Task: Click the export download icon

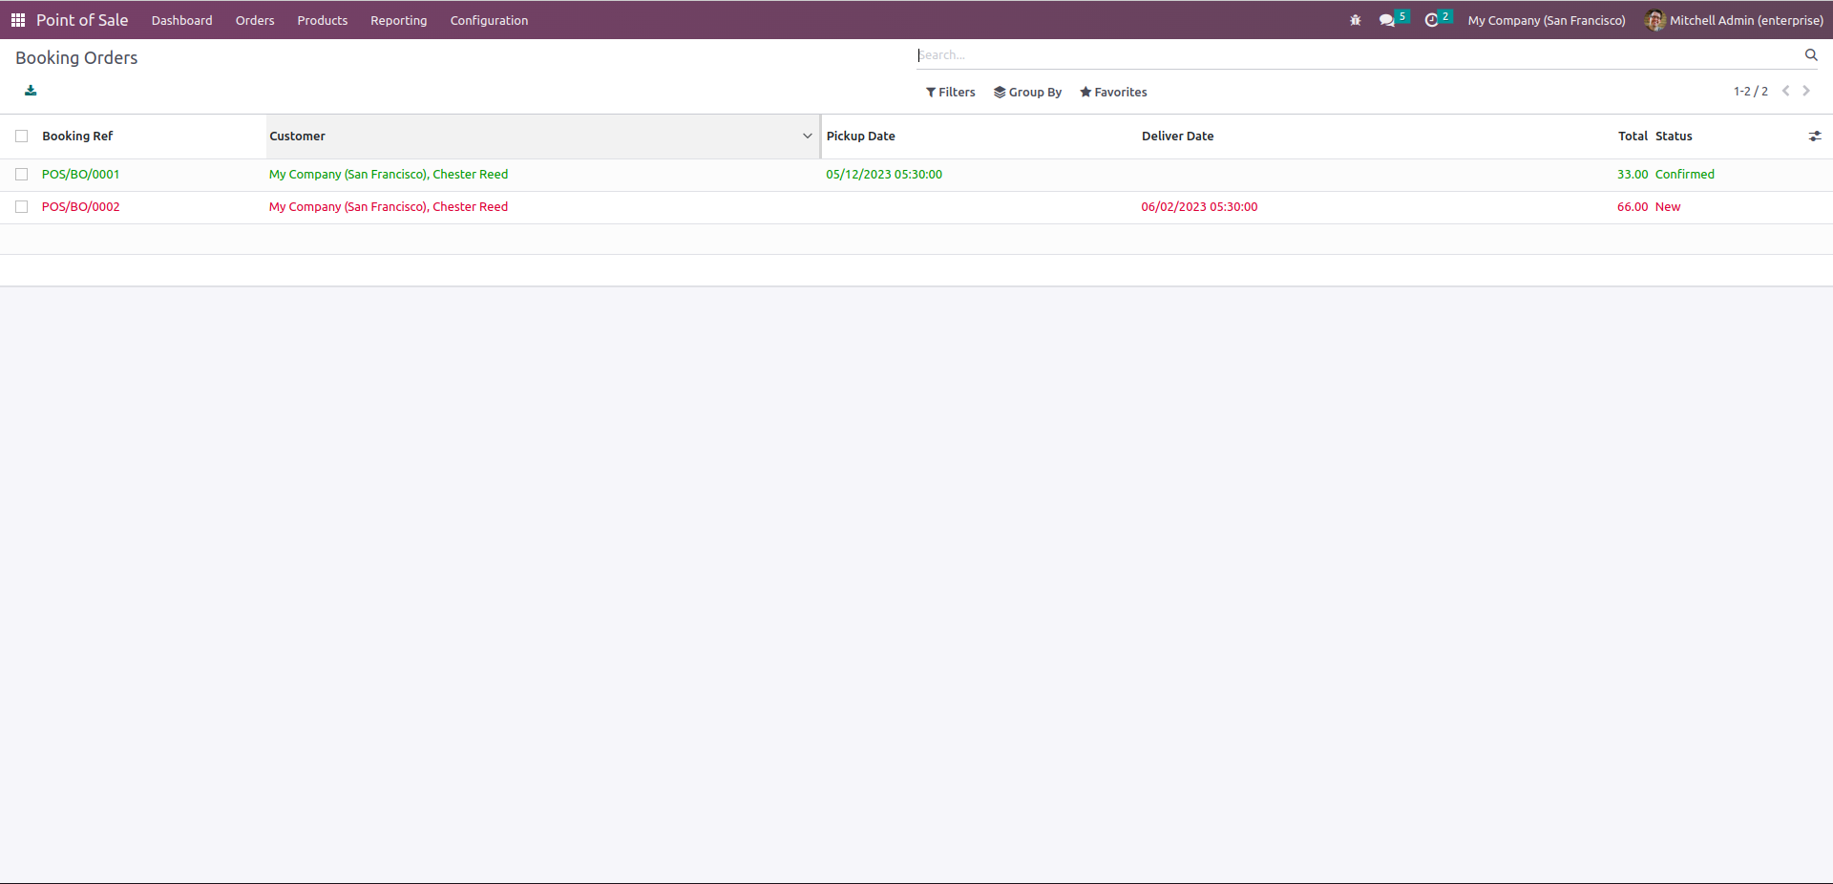Action: (x=31, y=91)
